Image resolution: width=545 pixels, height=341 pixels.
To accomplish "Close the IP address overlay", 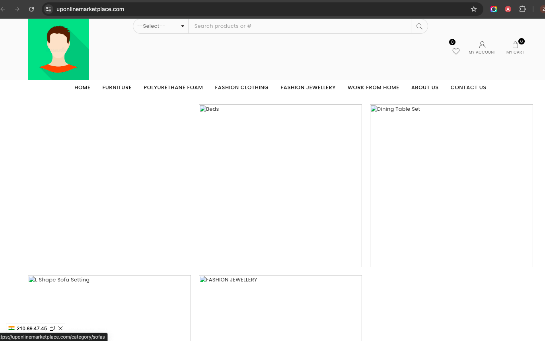I will 60,328.
